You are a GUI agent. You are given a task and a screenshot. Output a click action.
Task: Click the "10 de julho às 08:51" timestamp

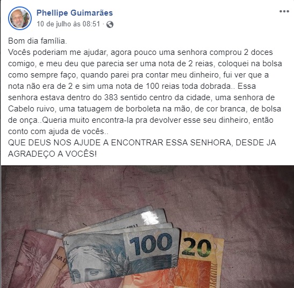point(68,24)
